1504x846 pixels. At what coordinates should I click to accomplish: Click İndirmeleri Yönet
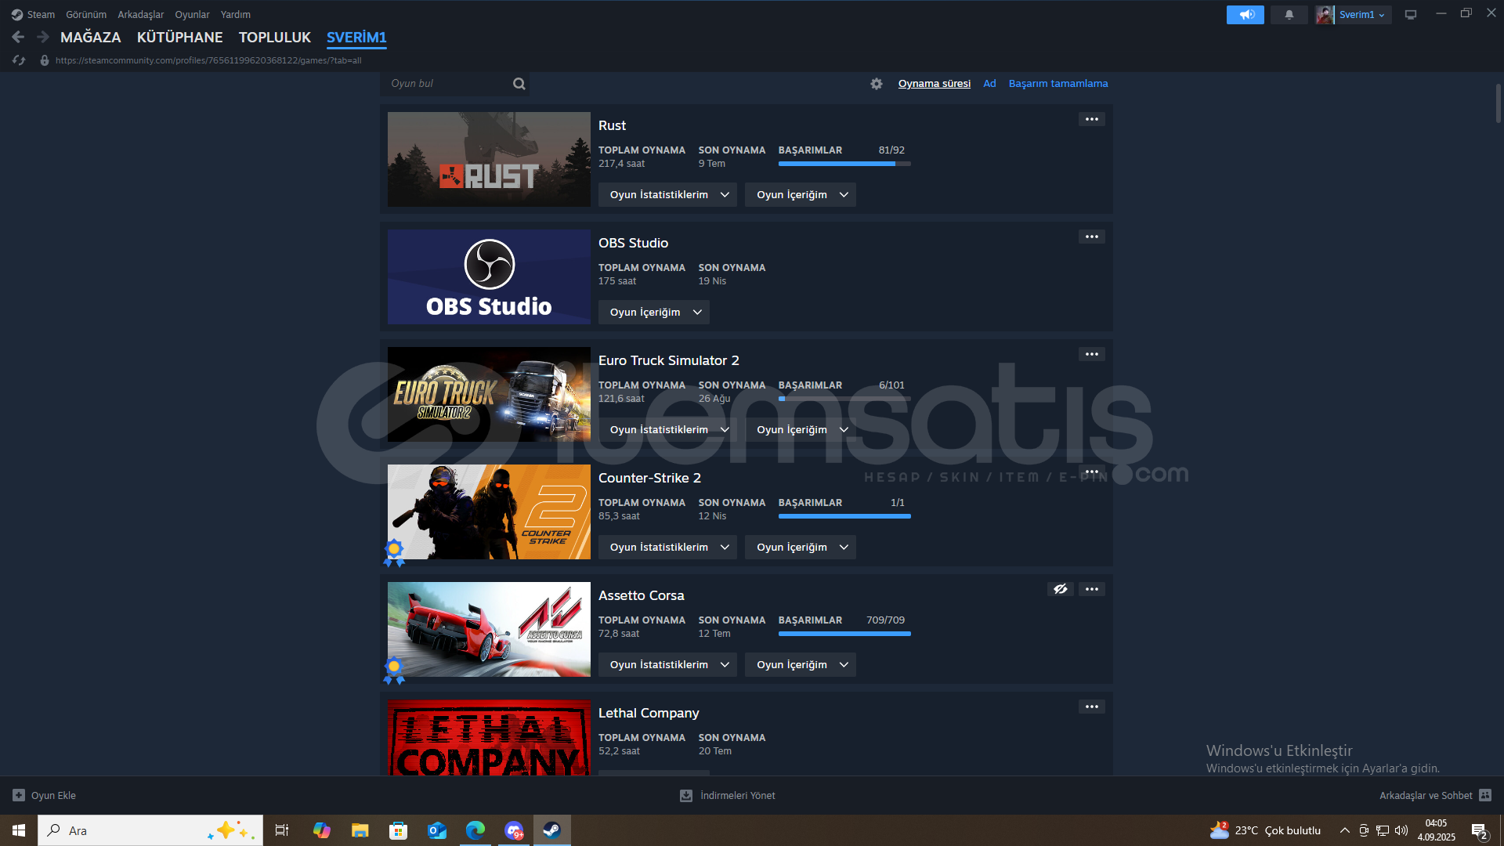pos(738,795)
